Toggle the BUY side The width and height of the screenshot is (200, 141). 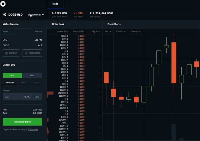(12, 75)
